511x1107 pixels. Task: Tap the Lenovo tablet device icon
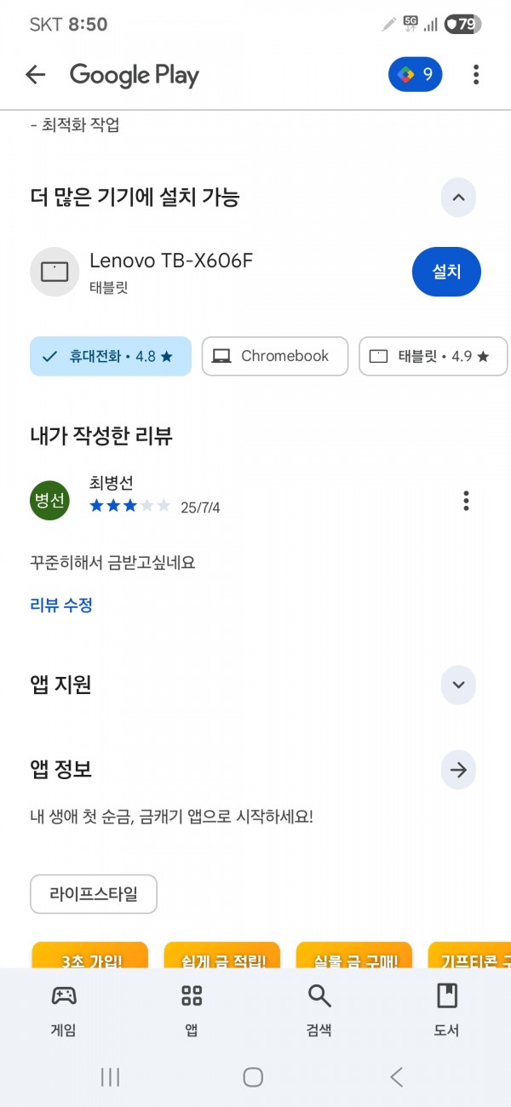55,272
